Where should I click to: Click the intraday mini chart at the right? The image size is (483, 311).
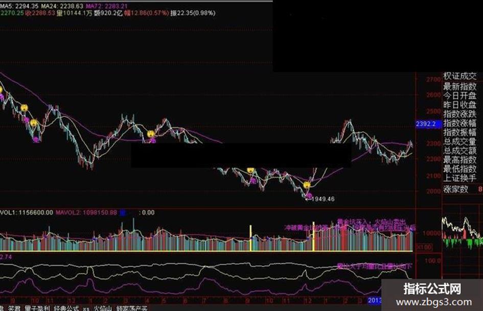point(463,232)
